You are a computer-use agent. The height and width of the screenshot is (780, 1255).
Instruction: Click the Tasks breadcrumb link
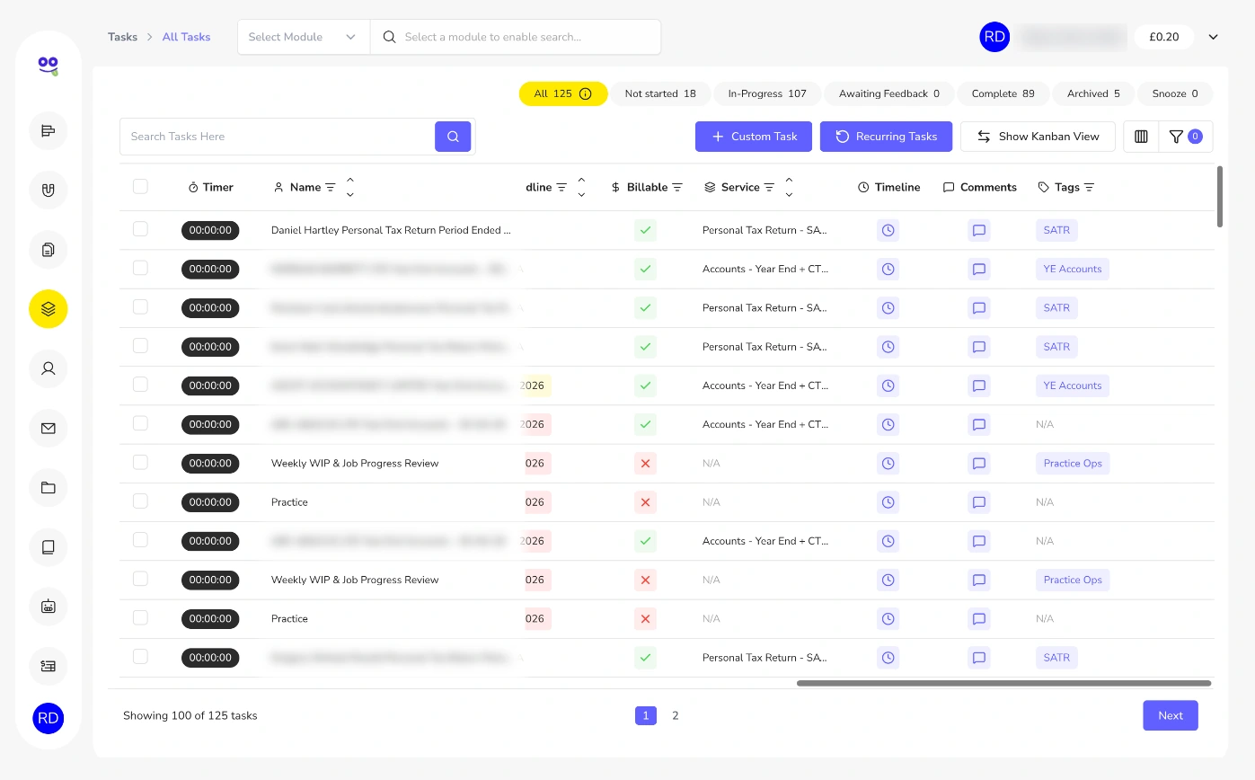pos(123,37)
